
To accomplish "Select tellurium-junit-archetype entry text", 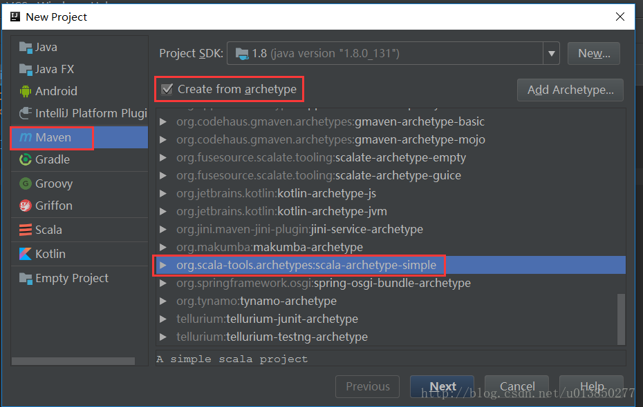I will (x=267, y=319).
